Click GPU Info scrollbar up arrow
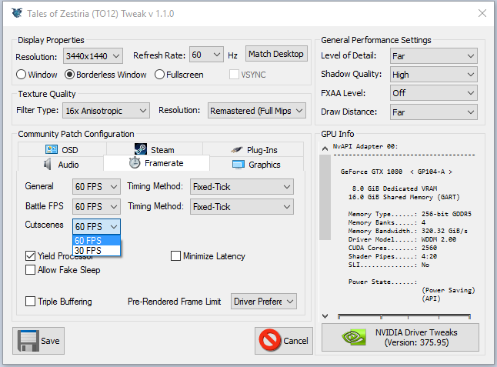 (325, 148)
